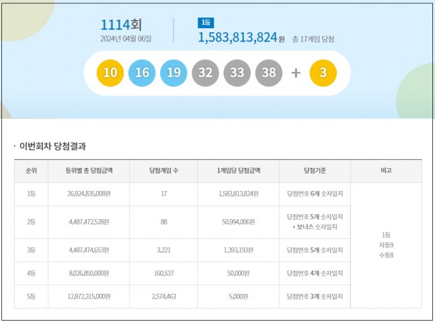Click the per-game prize 1,393,193원

[239, 250]
